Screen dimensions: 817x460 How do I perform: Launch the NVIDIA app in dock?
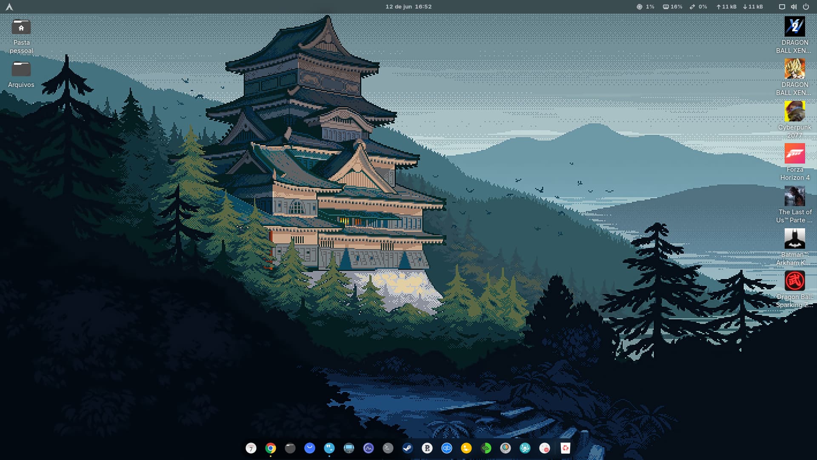pos(486,448)
